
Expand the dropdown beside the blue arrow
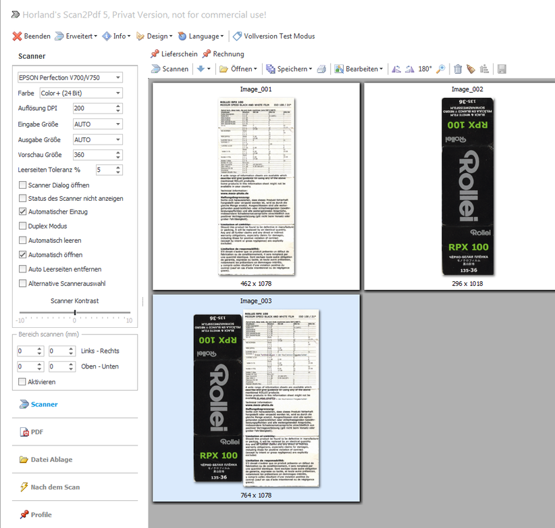[209, 69]
